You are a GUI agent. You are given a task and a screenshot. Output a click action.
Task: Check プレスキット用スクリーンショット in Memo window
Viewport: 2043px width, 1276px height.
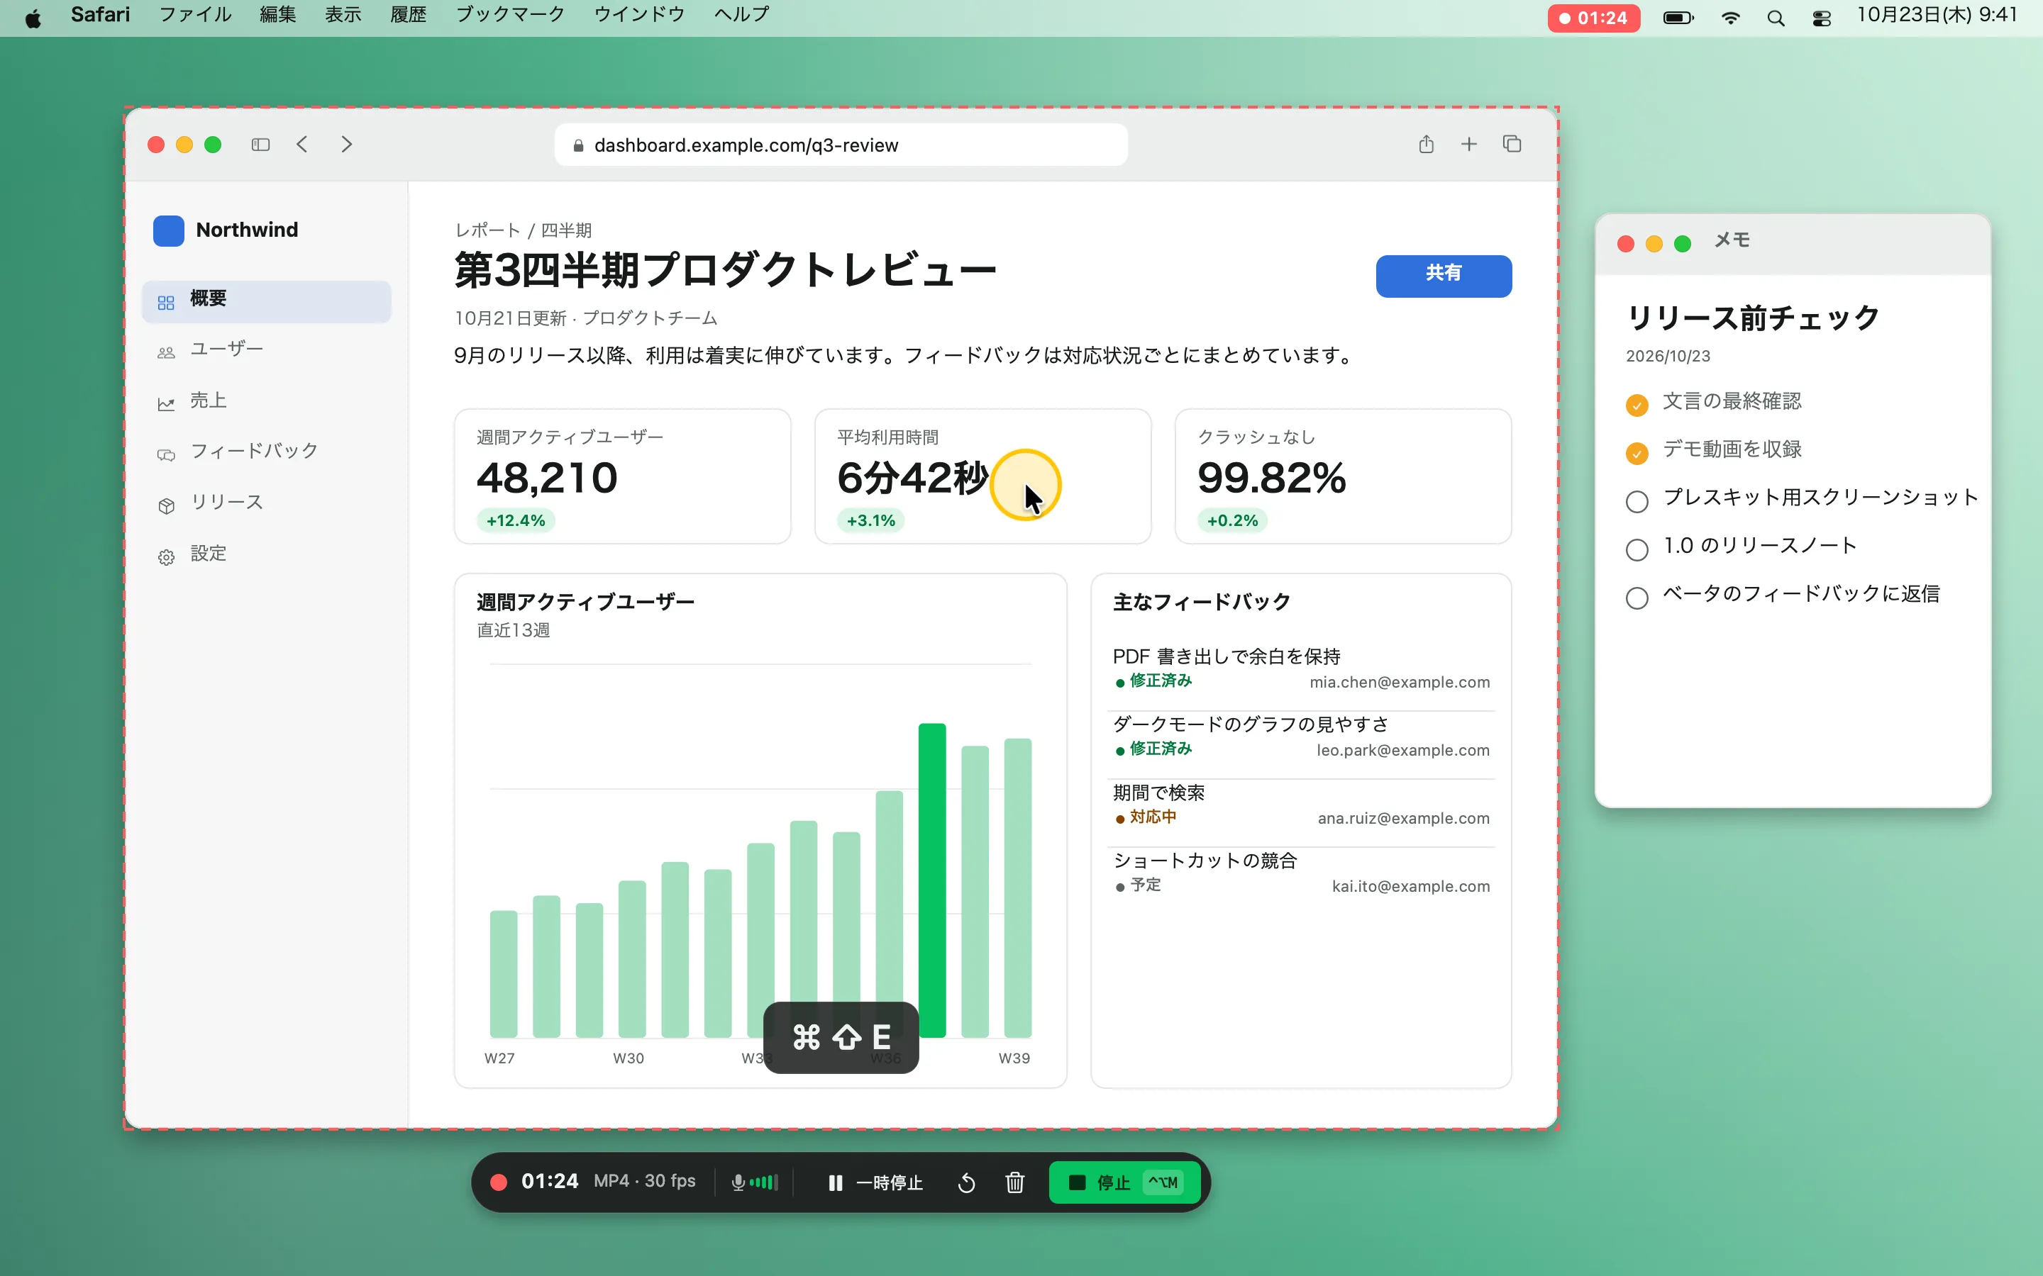pos(1637,501)
